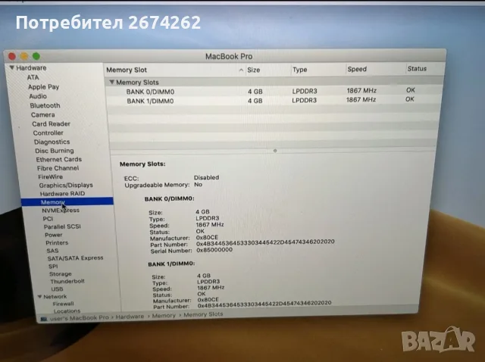The height and width of the screenshot is (362, 485).
Task: Open Ethernet Cards section
Action: coord(59,159)
